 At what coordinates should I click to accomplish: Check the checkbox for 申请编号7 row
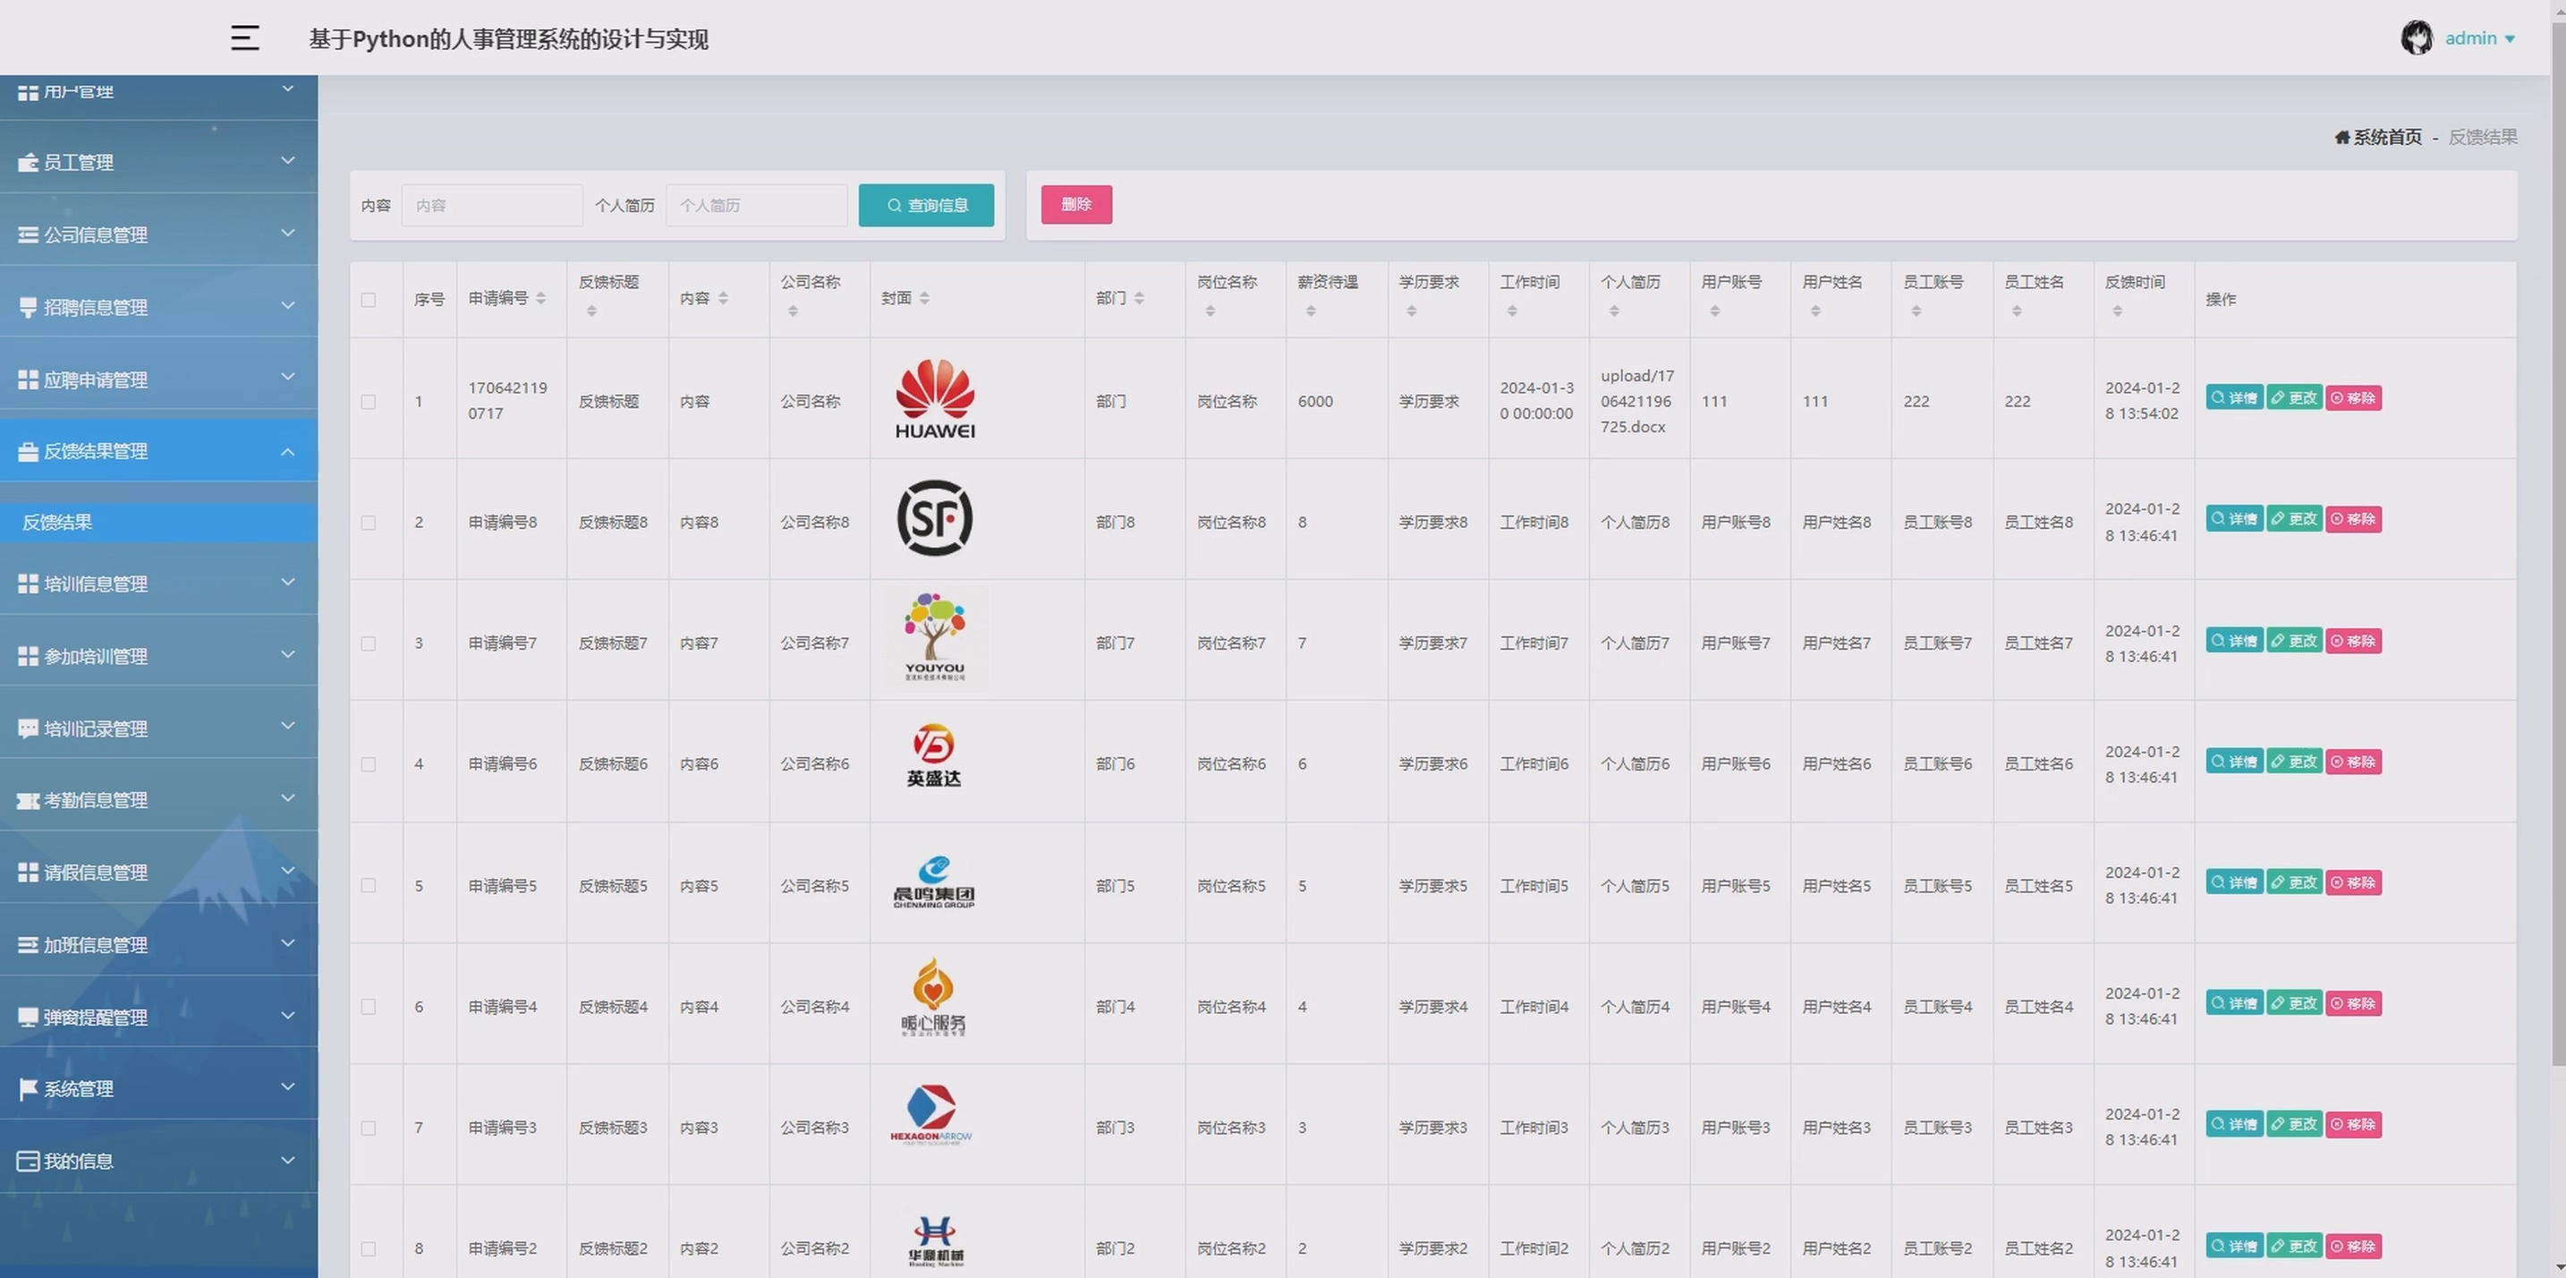point(369,643)
